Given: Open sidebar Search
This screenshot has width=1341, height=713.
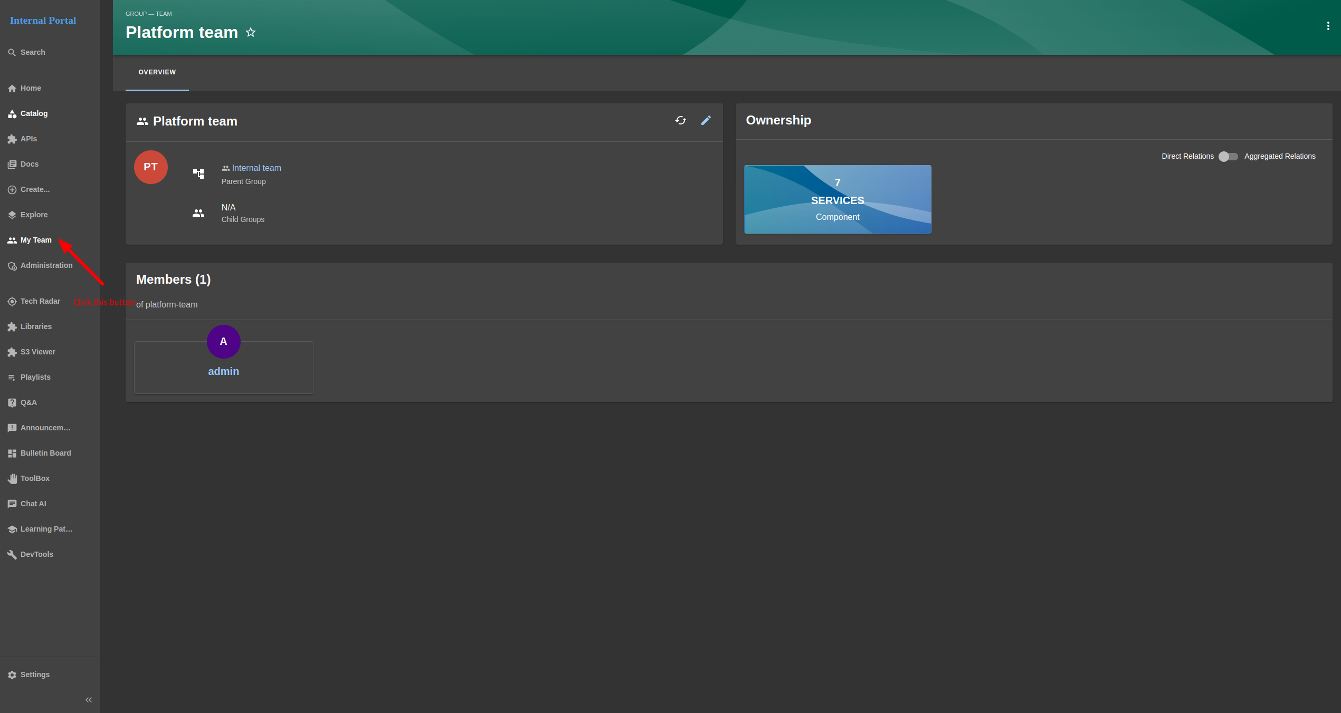Looking at the screenshot, I should 33,52.
